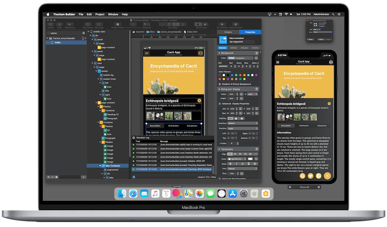Reset the Typography color value
The height and width of the screenshot is (227, 387).
pyautogui.click(x=256, y=159)
